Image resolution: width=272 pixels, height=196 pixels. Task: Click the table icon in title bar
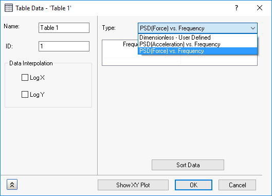tap(9, 8)
